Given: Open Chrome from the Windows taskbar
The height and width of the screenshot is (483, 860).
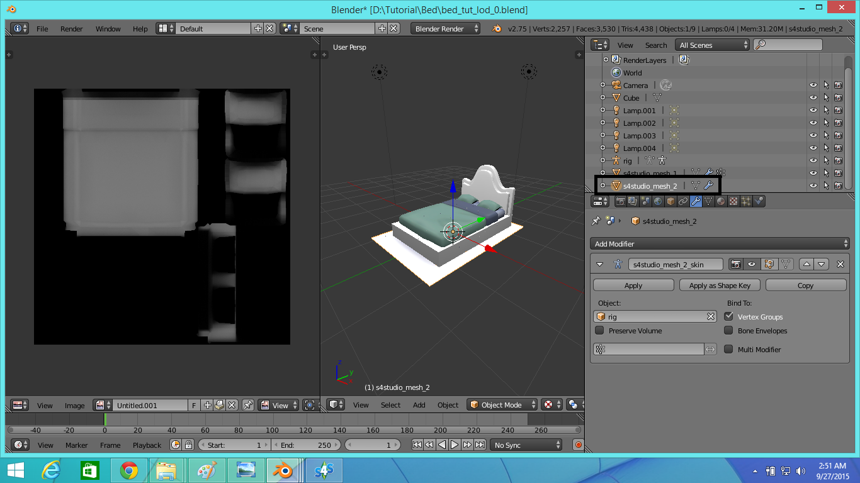Looking at the screenshot, I should tap(129, 470).
